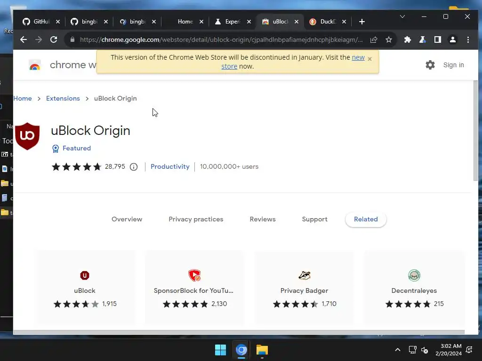482x361 pixels.
Task: Select the Overview section tab
Action: click(127, 219)
